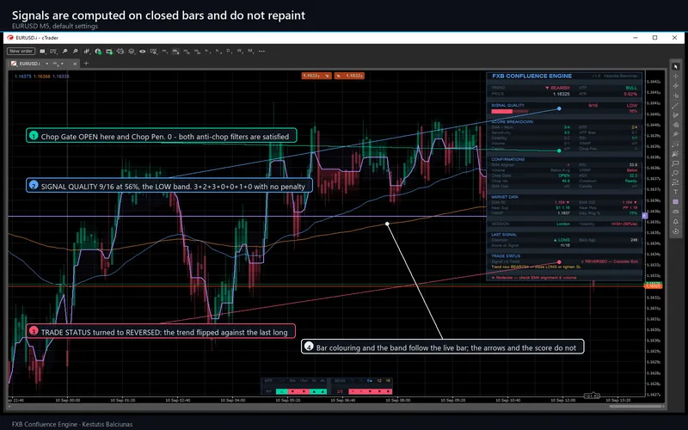This screenshot has width=688, height=430.
Task: Click the REVERSED — Consider Exit status text
Action: (x=610, y=261)
